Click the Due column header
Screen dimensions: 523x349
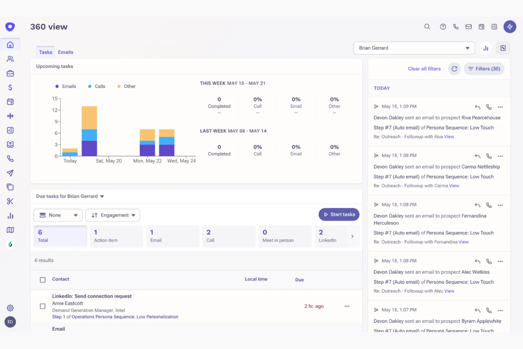[300, 280]
